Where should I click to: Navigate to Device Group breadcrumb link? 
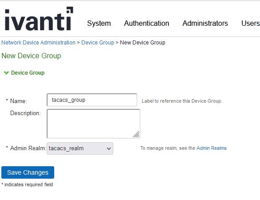(98, 43)
